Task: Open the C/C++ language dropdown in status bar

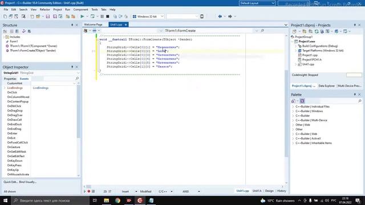Action: (x=172, y=191)
